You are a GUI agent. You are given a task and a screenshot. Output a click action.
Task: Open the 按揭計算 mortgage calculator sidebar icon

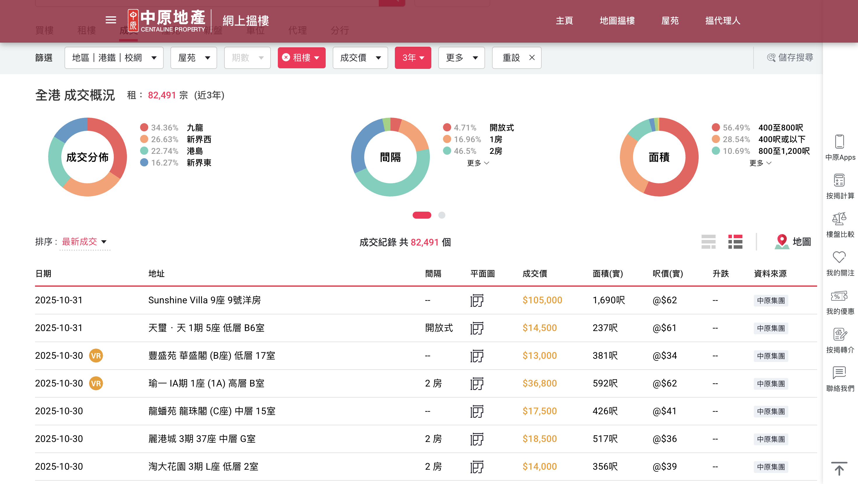tap(840, 180)
